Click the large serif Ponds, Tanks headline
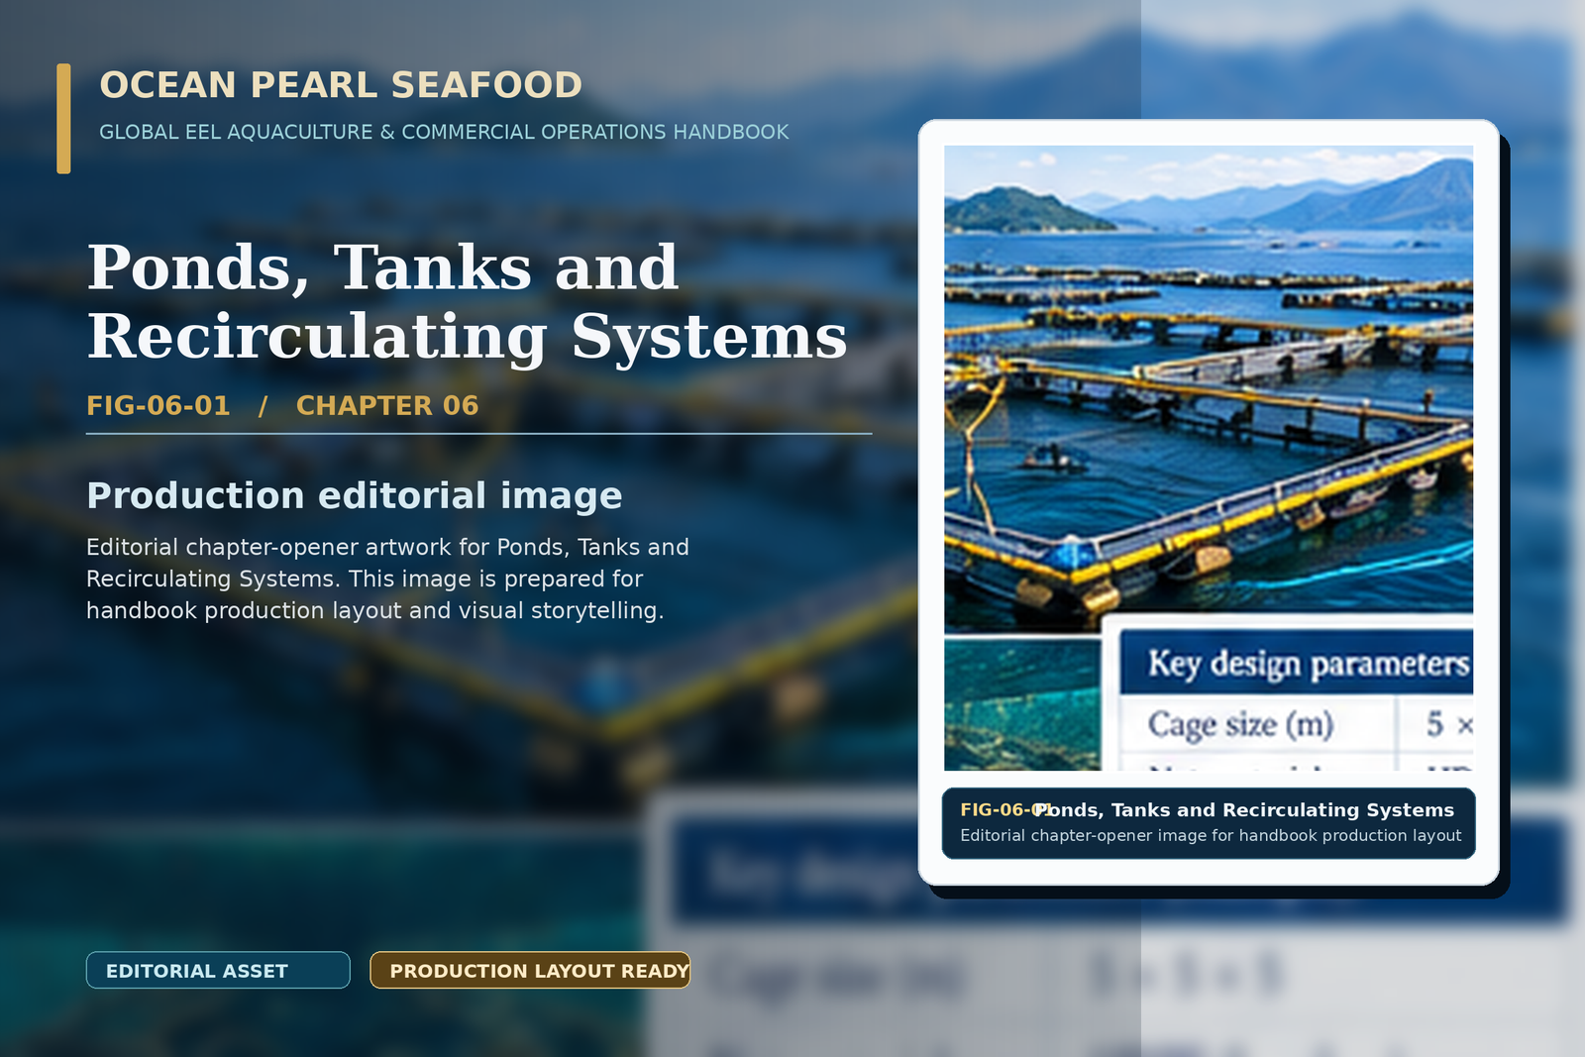The image size is (1585, 1057). click(467, 301)
